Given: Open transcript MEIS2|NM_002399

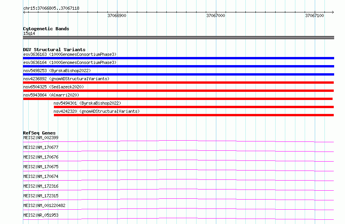Looking at the screenshot, I should point(41,138).
